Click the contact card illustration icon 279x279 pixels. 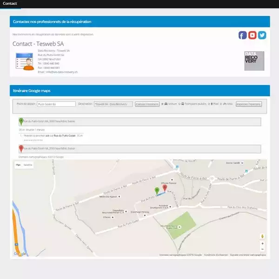(x=25, y=61)
